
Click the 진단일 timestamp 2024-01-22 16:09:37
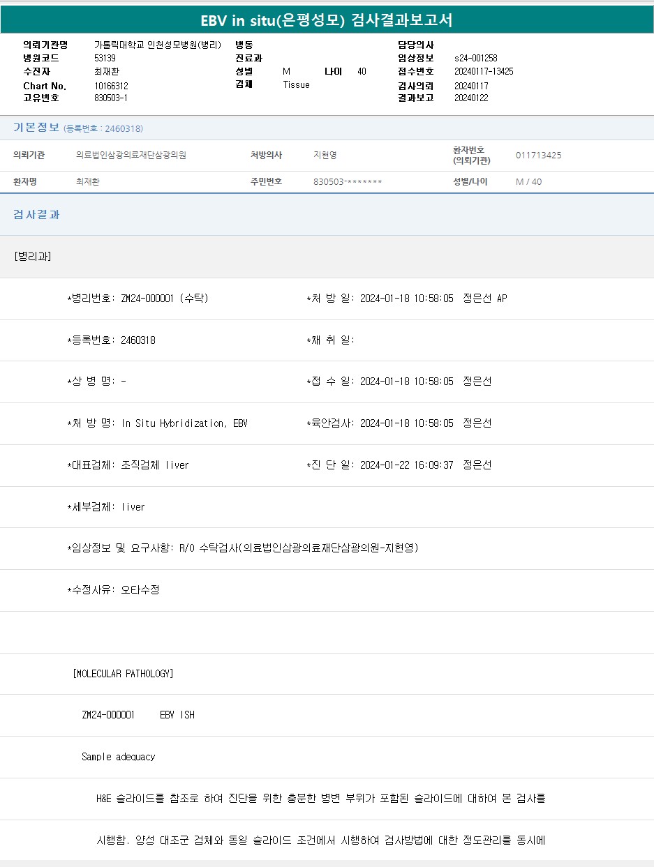click(x=406, y=465)
